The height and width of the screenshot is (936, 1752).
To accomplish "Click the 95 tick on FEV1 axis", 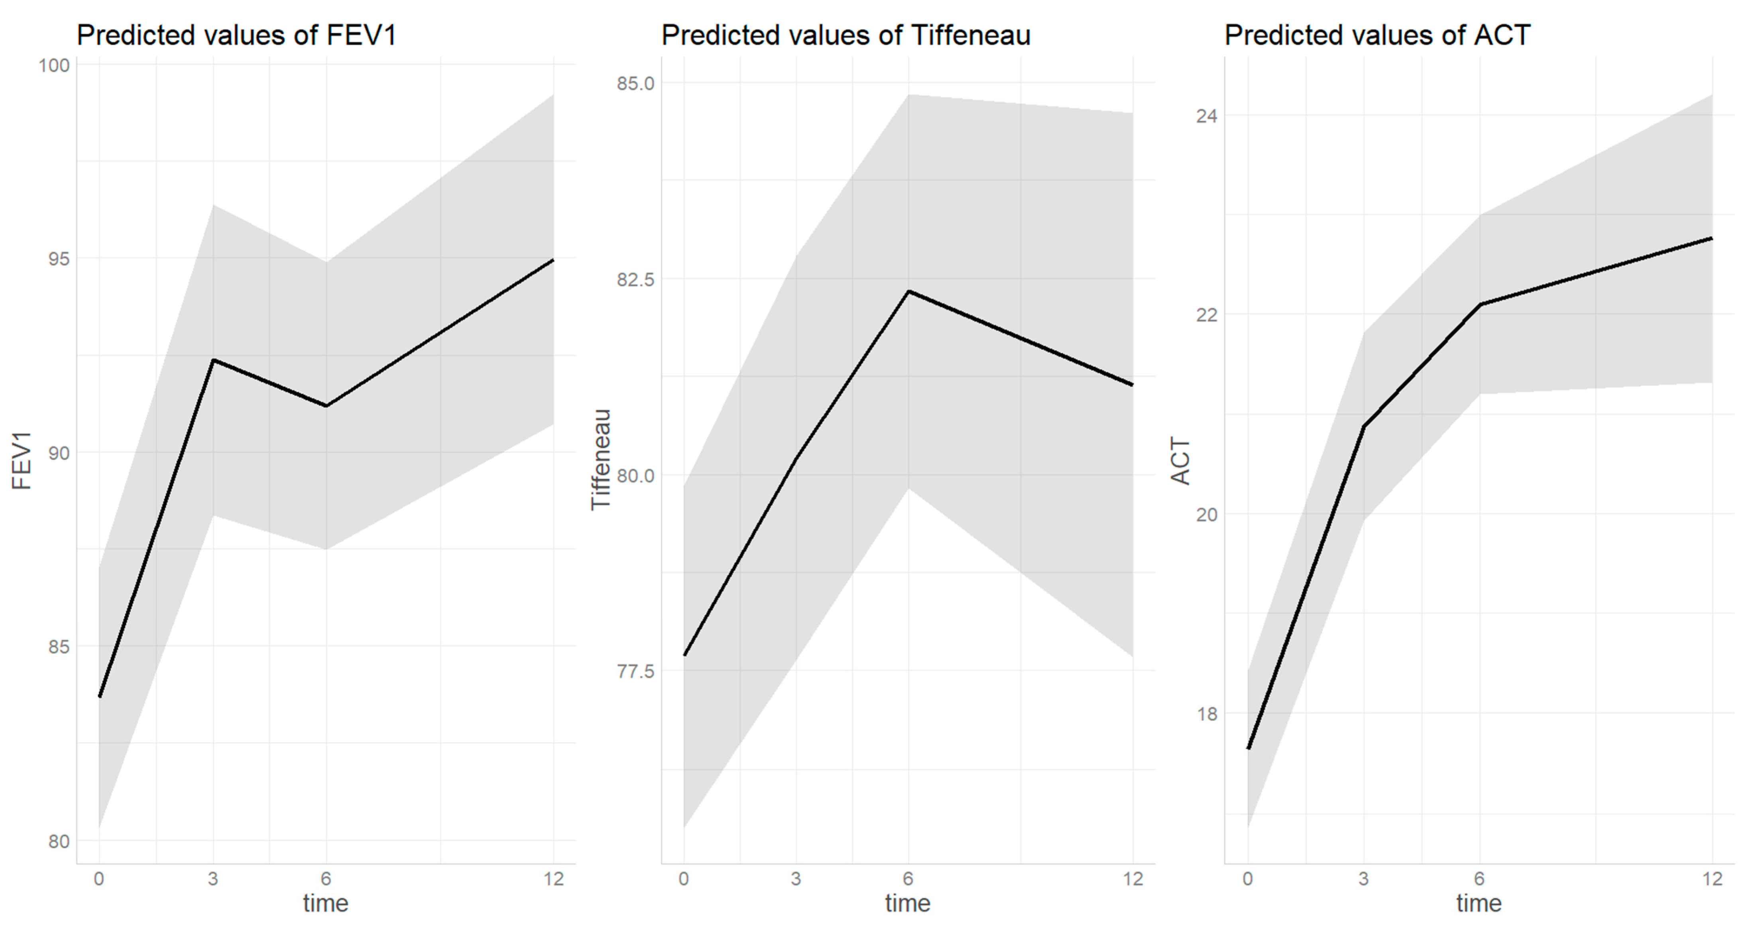I will (x=59, y=258).
